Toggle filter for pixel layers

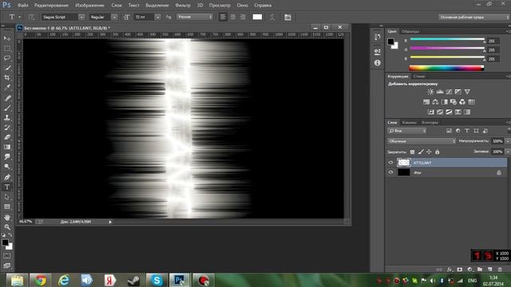tap(449, 131)
